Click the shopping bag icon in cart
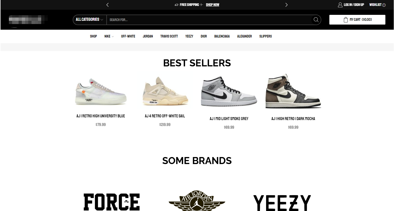The width and height of the screenshot is (394, 211). coord(346,20)
